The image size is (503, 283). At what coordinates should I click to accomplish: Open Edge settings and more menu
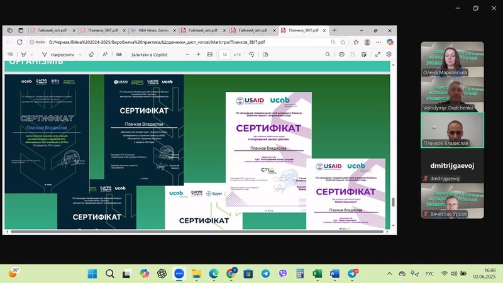pyautogui.click(x=379, y=42)
